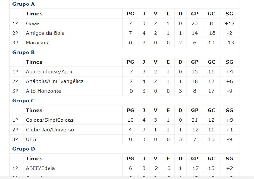Click Goiás goal difference +17 cell
This screenshot has width=254, height=179.
(x=230, y=23)
